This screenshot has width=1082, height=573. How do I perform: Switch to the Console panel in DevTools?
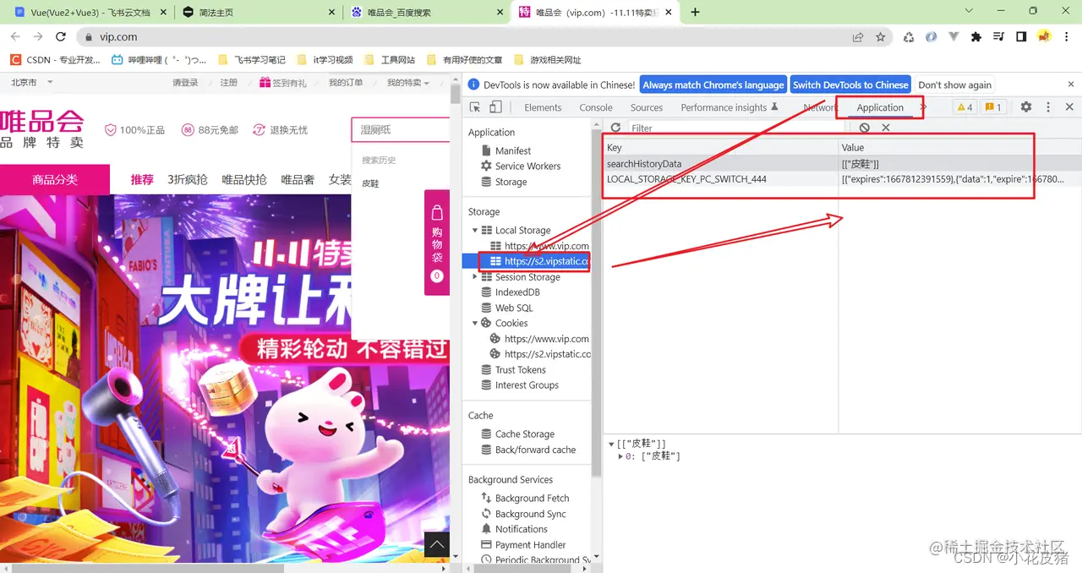tap(596, 107)
